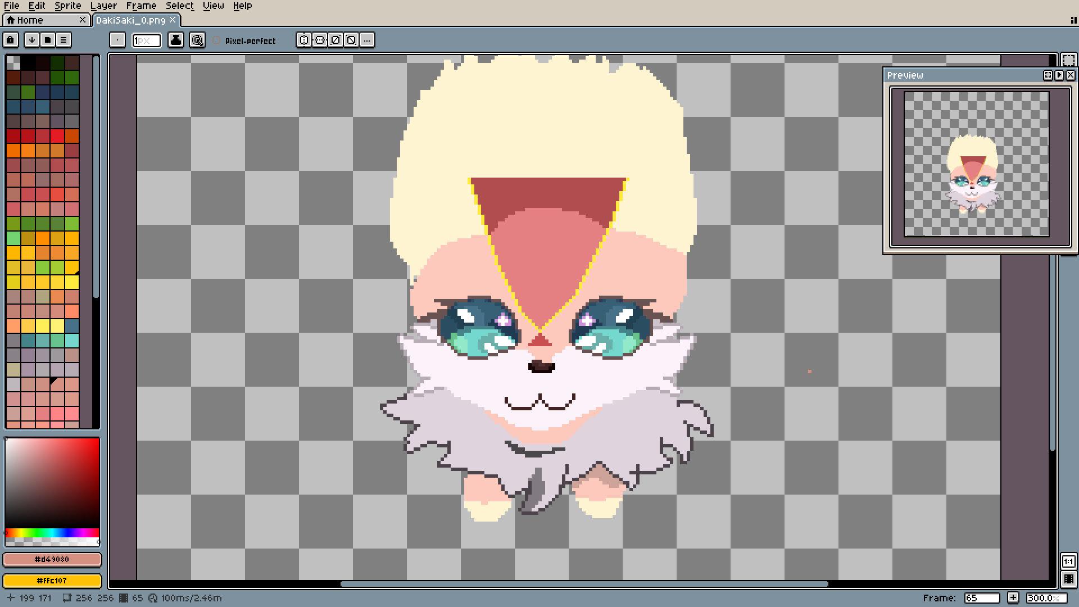The height and width of the screenshot is (607, 1079).
Task: Toggle horizontal symmetry mode button
Action: 304,40
